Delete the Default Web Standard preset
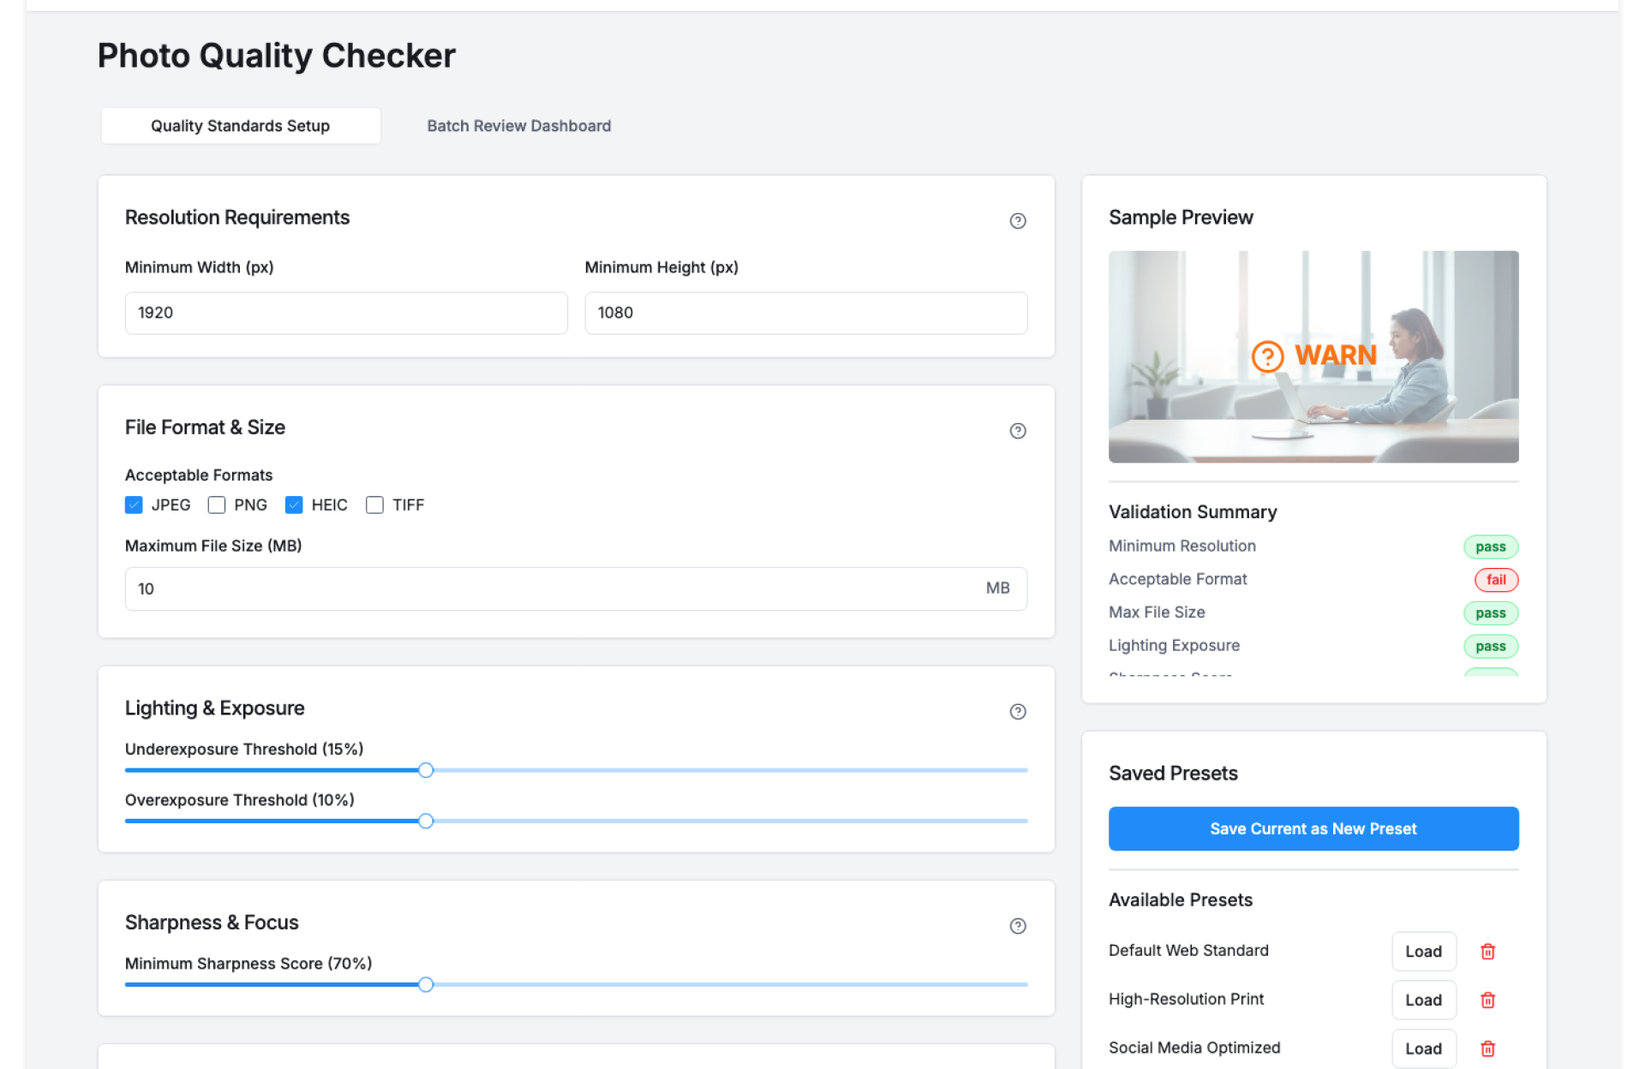The width and height of the screenshot is (1645, 1069). (1487, 952)
